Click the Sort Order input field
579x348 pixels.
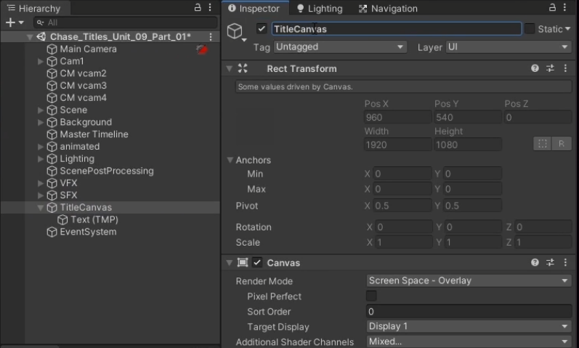[469, 312]
